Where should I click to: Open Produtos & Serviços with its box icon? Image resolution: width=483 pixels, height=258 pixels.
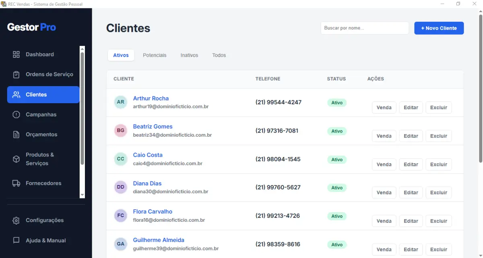[16, 158]
